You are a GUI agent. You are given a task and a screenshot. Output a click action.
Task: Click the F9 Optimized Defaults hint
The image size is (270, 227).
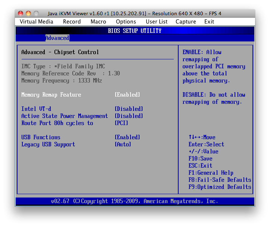220,187
